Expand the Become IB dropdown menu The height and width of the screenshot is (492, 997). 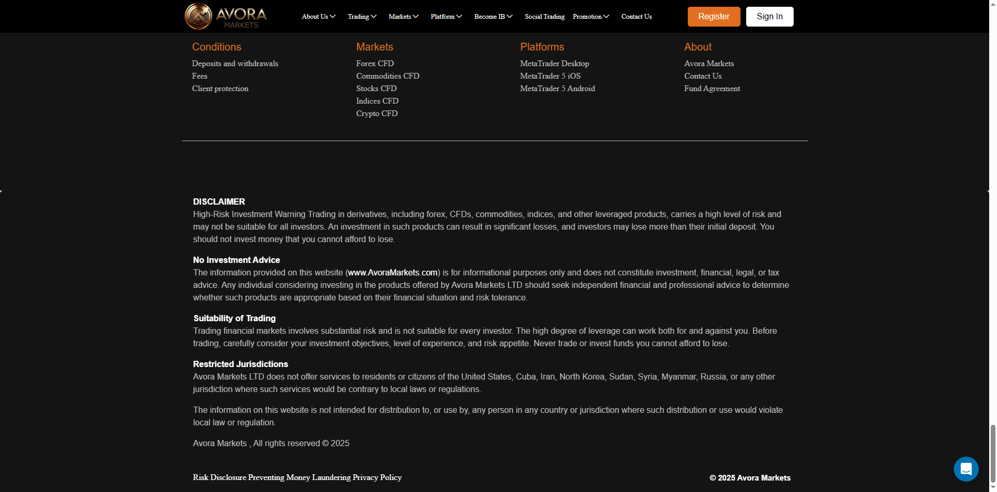coord(493,17)
